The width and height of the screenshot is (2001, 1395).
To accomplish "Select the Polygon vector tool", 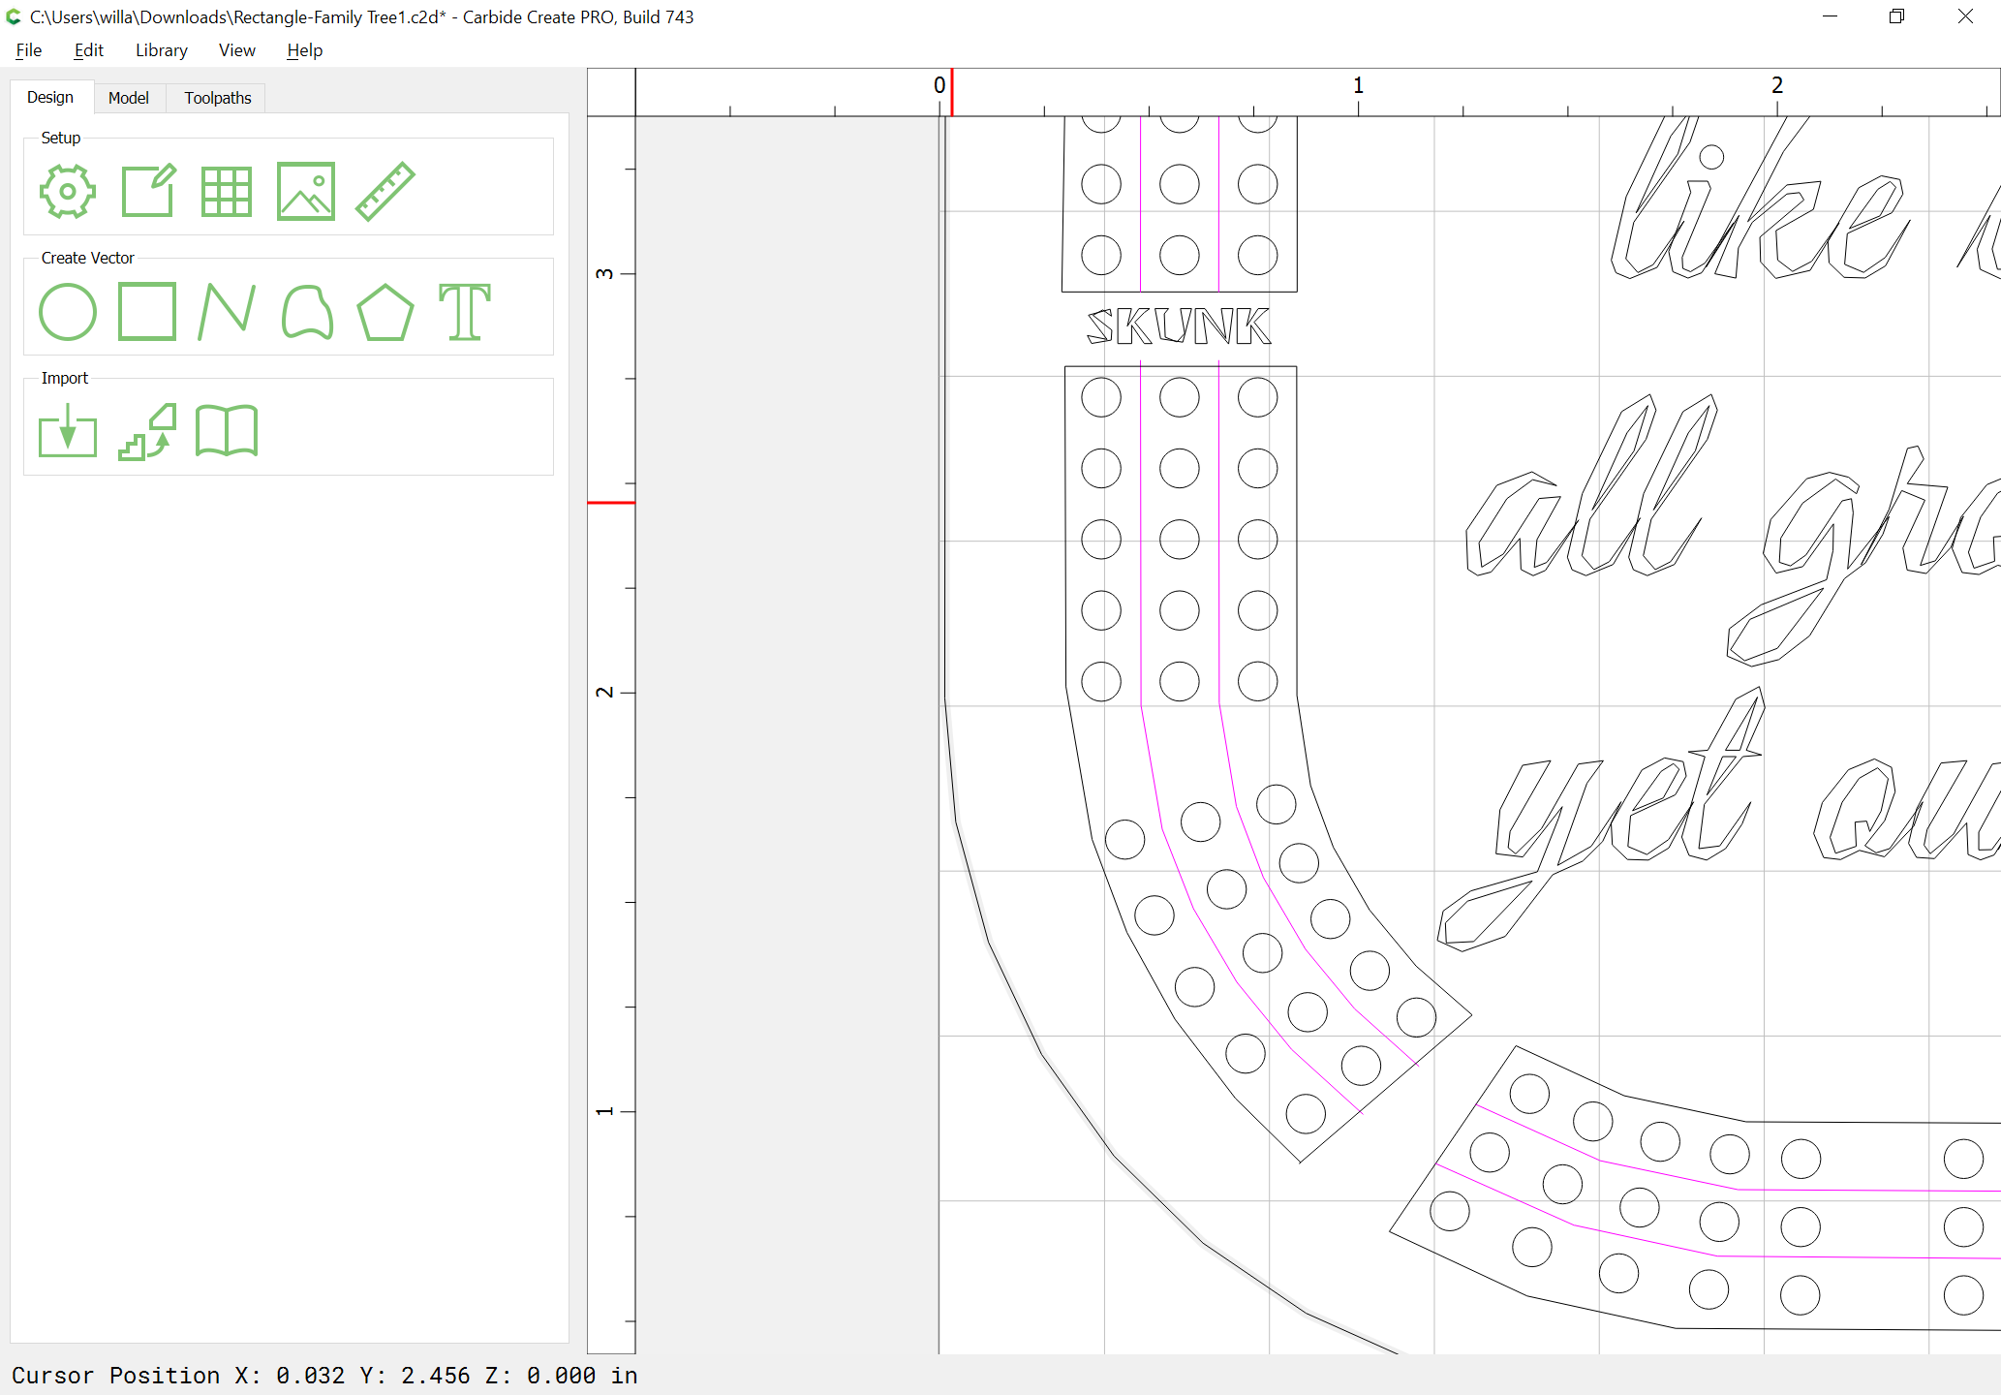I will point(385,312).
